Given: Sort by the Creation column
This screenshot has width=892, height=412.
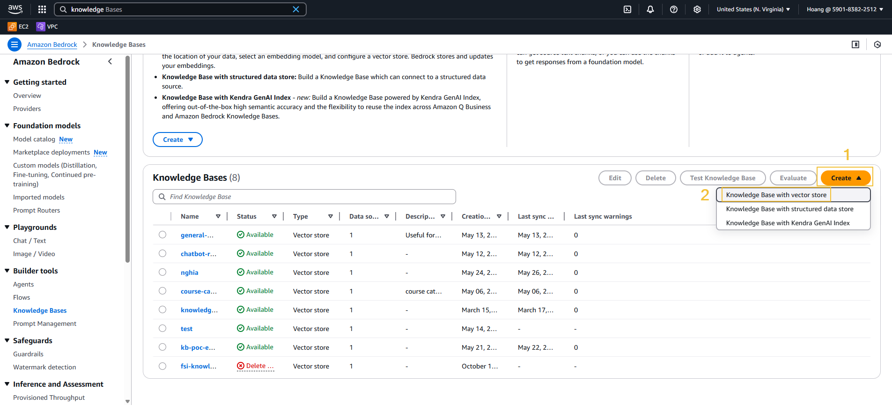Looking at the screenshot, I should [499, 216].
